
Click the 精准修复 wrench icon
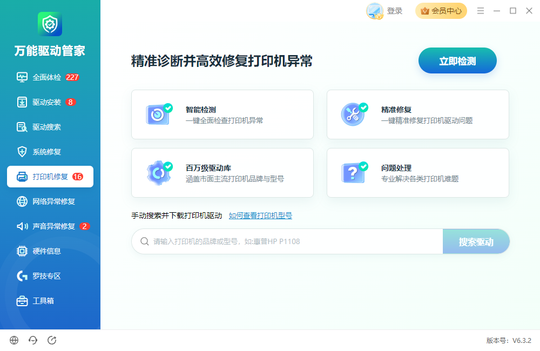coord(354,114)
